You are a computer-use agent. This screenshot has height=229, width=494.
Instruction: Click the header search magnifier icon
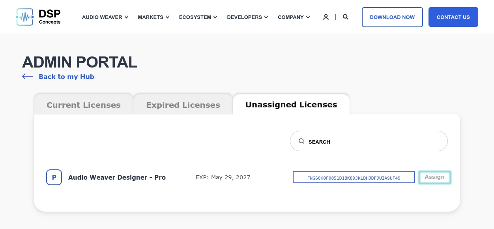[346, 17]
